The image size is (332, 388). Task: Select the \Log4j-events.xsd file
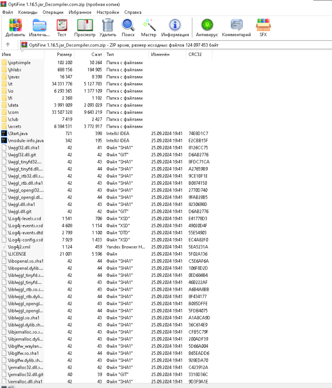pyautogui.click(x=25, y=226)
